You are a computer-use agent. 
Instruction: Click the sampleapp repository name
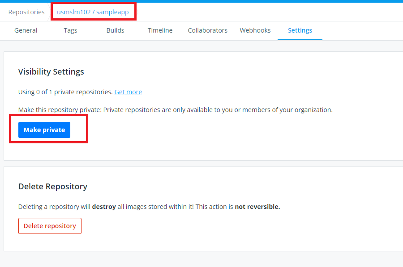point(112,12)
